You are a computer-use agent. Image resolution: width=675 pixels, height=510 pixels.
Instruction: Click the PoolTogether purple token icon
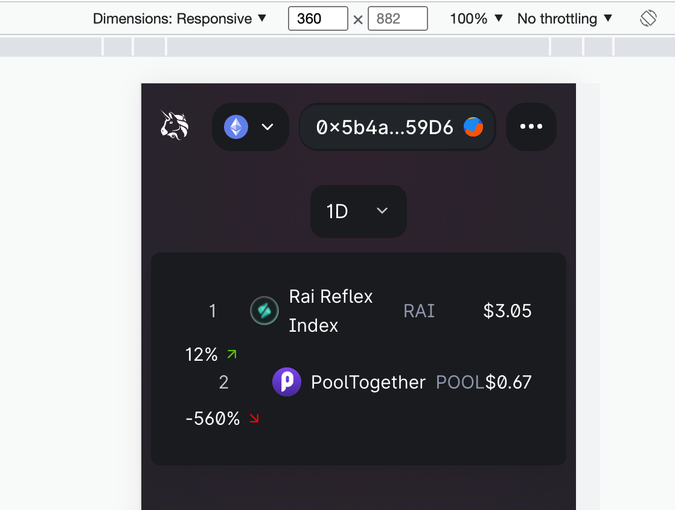(287, 382)
